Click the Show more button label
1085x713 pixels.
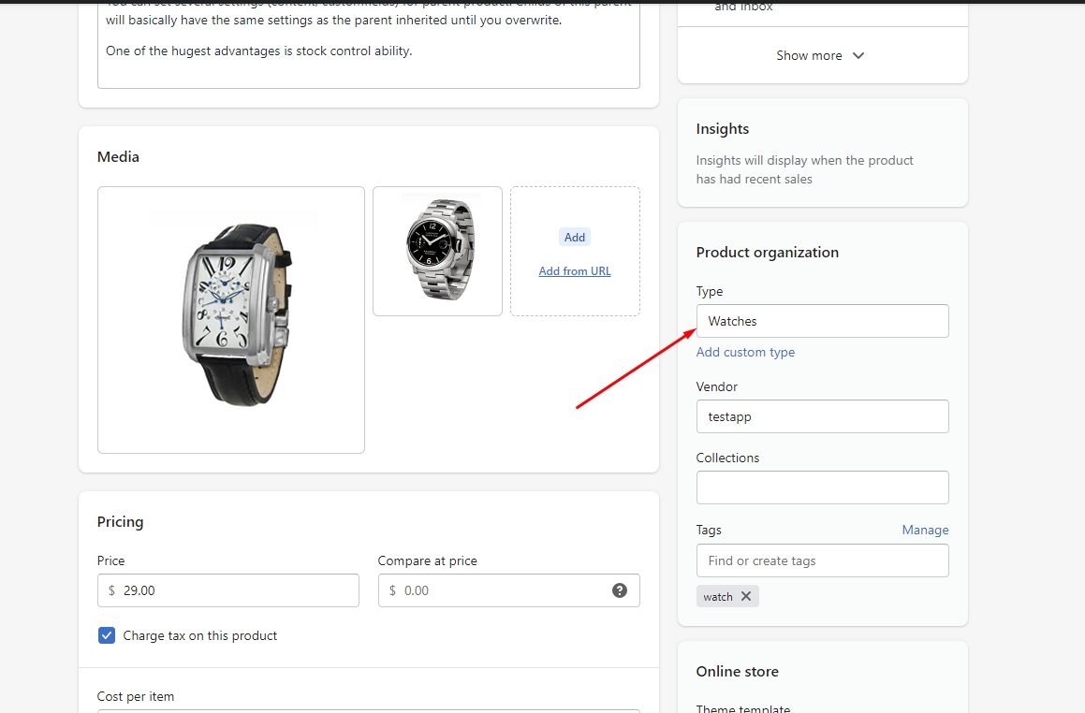pyautogui.click(x=809, y=56)
